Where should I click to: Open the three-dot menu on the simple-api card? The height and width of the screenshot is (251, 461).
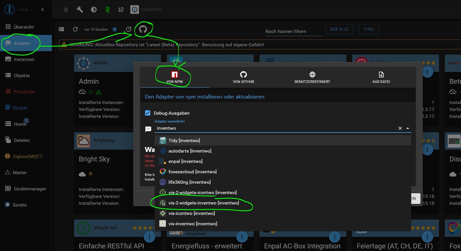[x=149, y=237]
